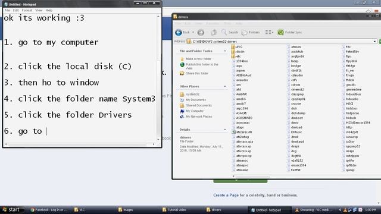Open Notepad File menu
Viewport: 381px width, 214px height.
(7, 11)
